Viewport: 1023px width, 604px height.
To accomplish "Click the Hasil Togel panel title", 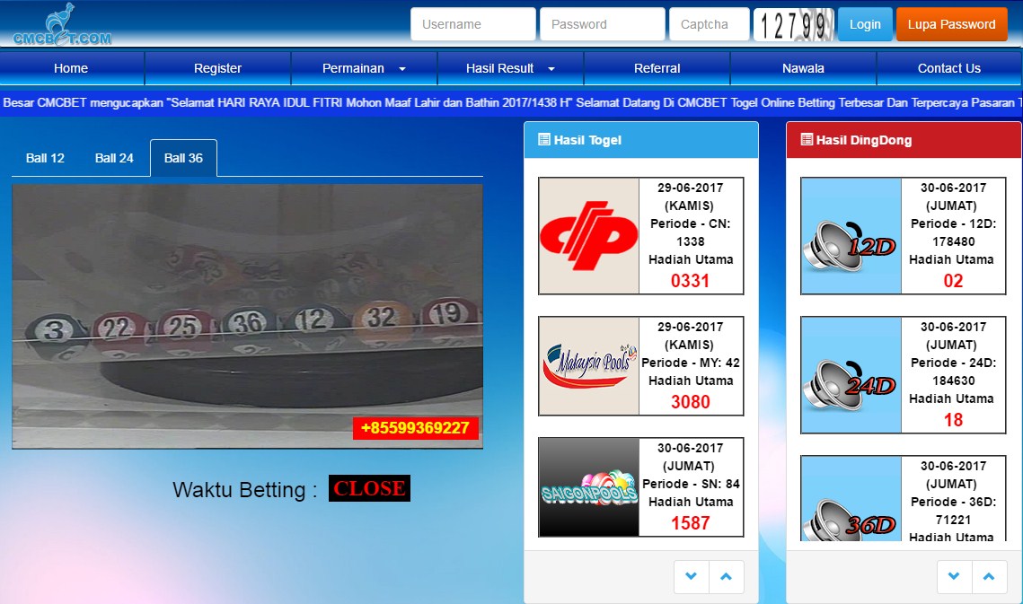I will (x=587, y=140).
